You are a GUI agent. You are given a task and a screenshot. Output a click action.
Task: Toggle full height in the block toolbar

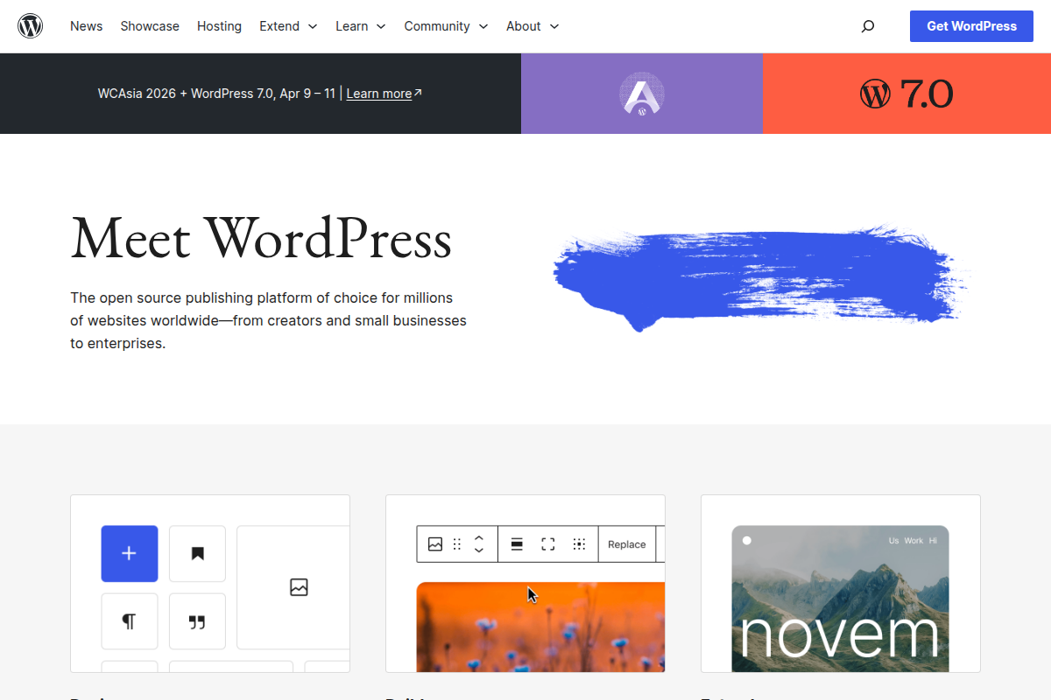pyautogui.click(x=547, y=543)
